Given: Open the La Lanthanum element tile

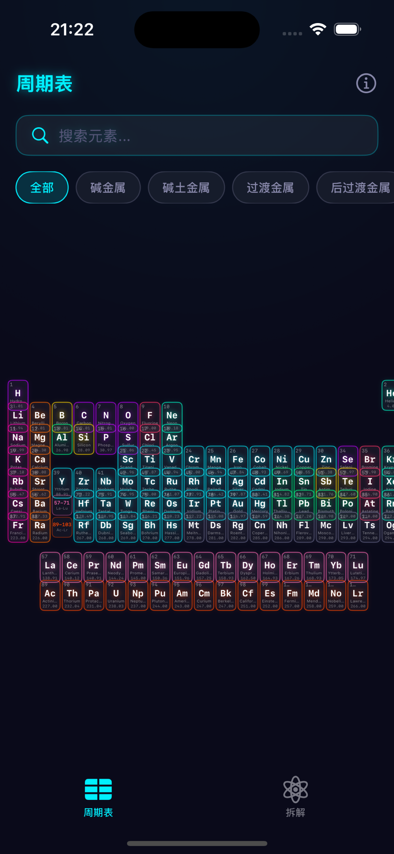Looking at the screenshot, I should pos(50,567).
